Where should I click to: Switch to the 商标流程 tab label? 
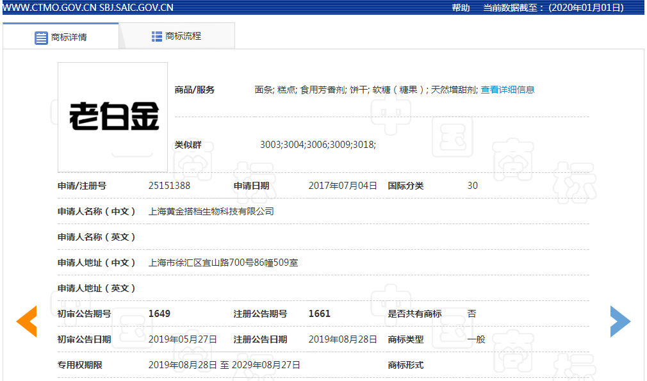[x=183, y=36]
